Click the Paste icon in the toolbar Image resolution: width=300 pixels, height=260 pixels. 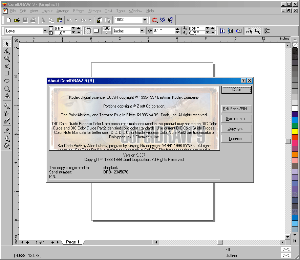coord(60,20)
